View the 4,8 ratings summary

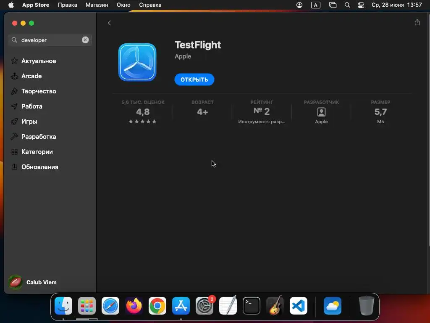pos(143,112)
